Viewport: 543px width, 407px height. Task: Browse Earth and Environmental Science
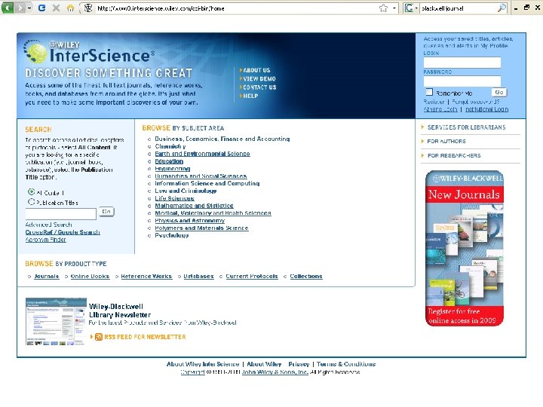point(202,154)
